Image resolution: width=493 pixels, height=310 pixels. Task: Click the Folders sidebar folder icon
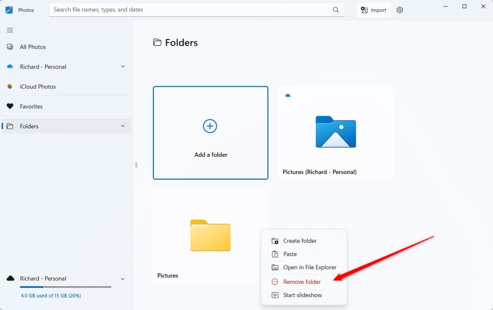tap(10, 126)
